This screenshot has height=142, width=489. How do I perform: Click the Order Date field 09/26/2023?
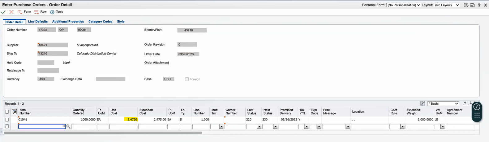pyautogui.click(x=188, y=54)
